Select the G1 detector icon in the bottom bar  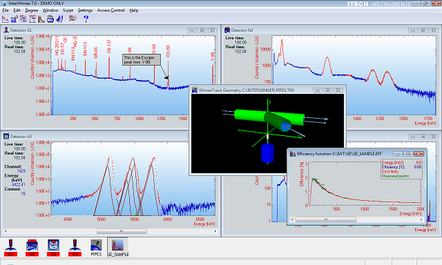(11, 248)
